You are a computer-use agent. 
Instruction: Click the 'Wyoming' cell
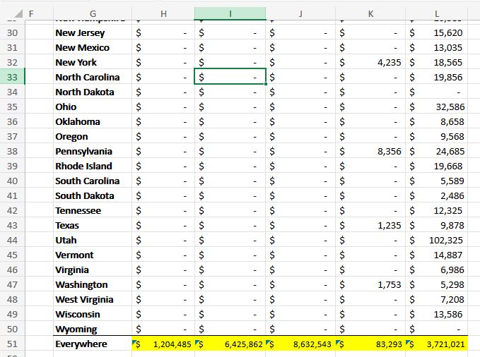coord(93,329)
